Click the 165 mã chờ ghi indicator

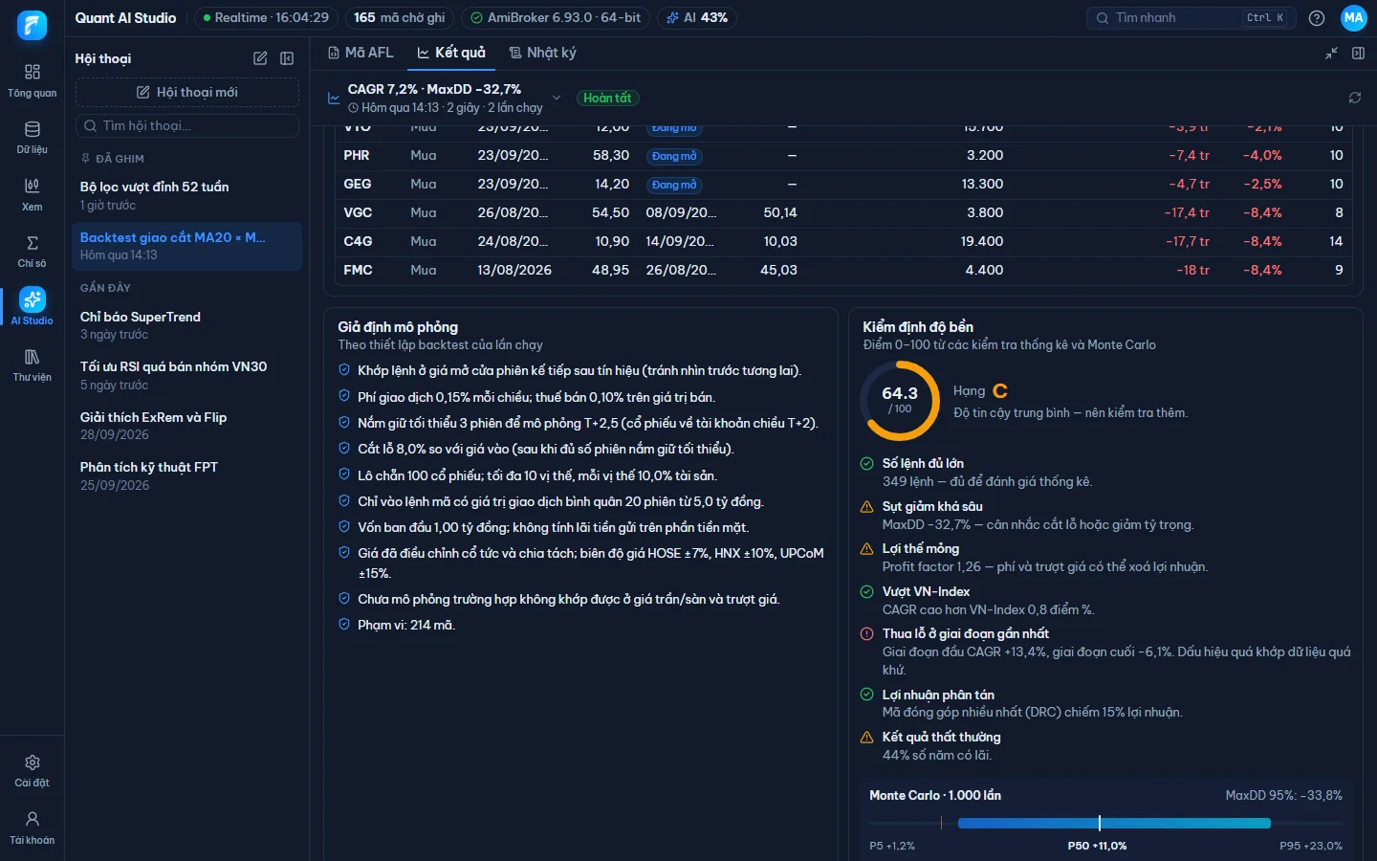[399, 18]
